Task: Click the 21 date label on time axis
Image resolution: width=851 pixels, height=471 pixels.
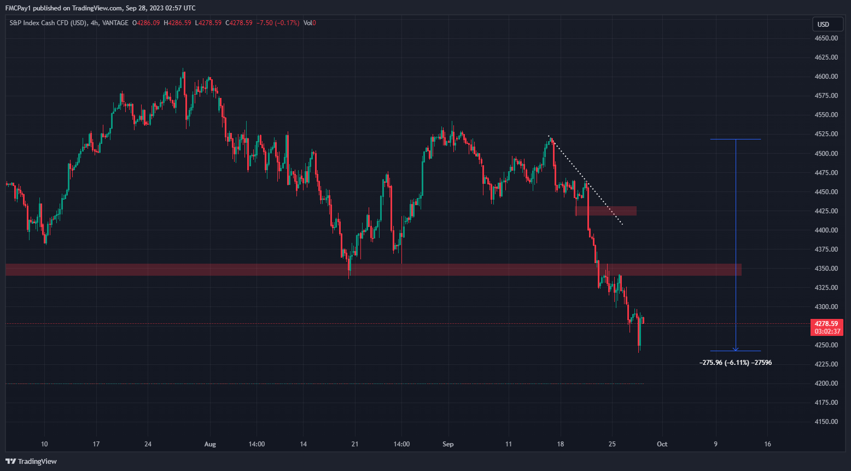Action: point(355,444)
